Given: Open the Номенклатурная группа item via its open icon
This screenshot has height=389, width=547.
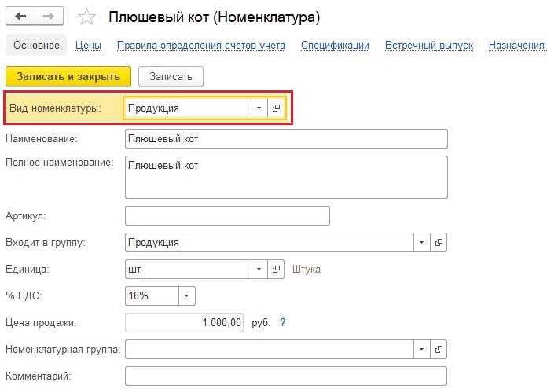Looking at the screenshot, I should [439, 349].
